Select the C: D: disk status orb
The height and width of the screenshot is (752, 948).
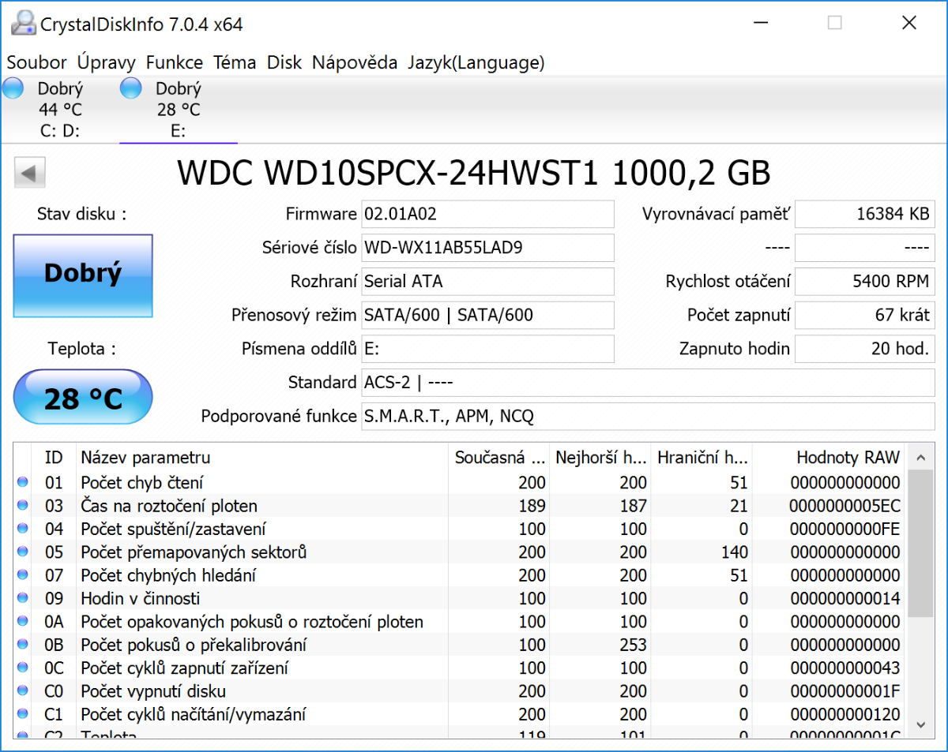[13, 88]
